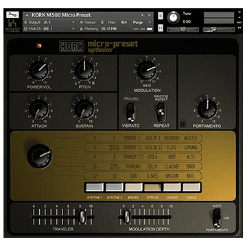Click the Portamento knob
This screenshot has height=247, width=247.
[207, 109]
